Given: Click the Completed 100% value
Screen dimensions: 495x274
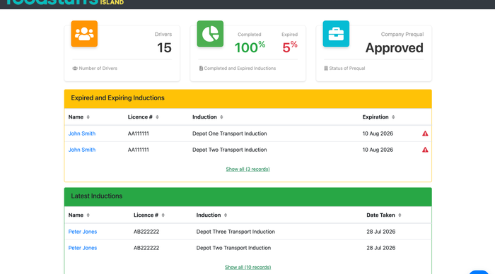Looking at the screenshot, I should 250,47.
